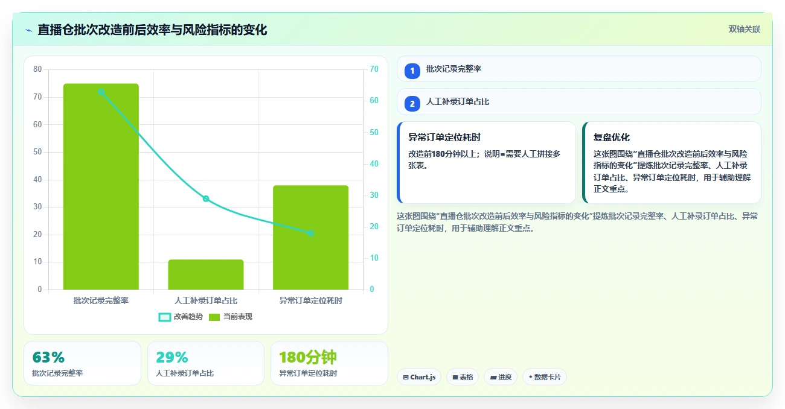This screenshot has width=785, height=409.
Task: Click the icon in the 进度 tag
Action: pos(493,377)
